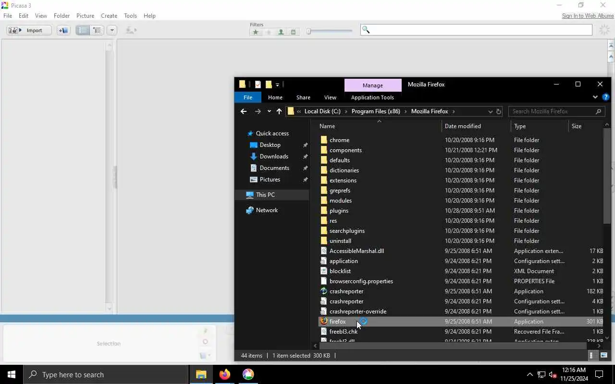Open the Explorer View ribbon tab
Viewport: 615px width, 384px height.
click(330, 97)
